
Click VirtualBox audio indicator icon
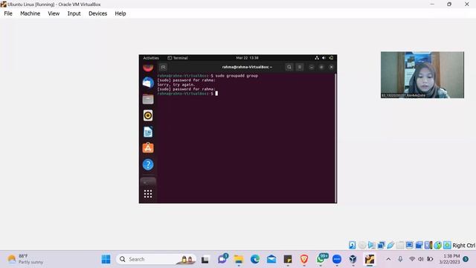pos(371,245)
